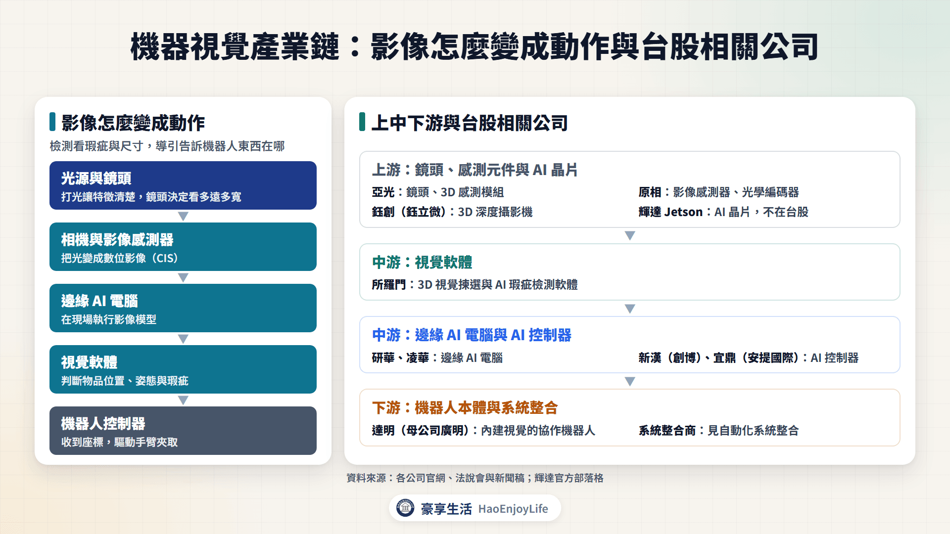Click the HaoEnjoyLife round logo icon
950x534 pixels.
(405, 508)
